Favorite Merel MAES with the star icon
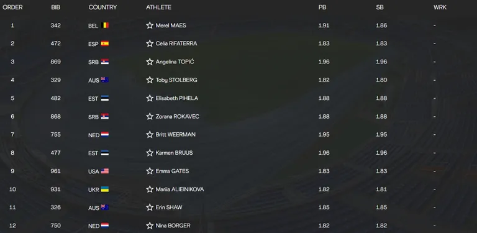477x233 pixels. (150, 25)
